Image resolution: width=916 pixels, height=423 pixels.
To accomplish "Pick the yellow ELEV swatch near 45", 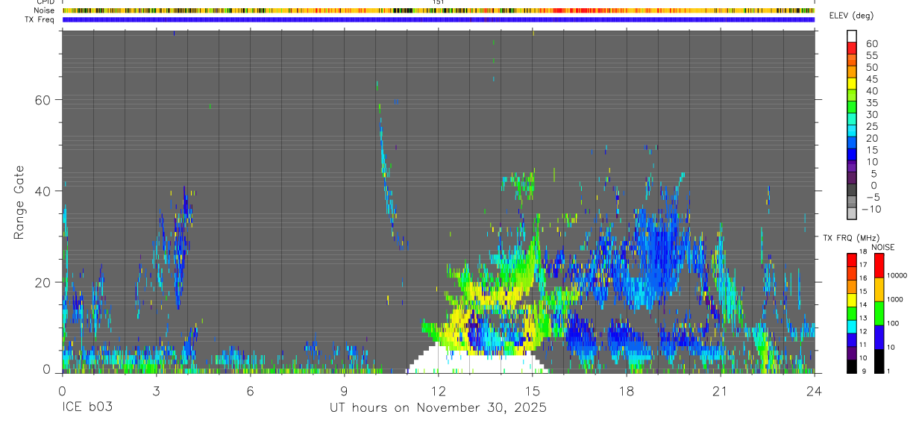I will (852, 84).
